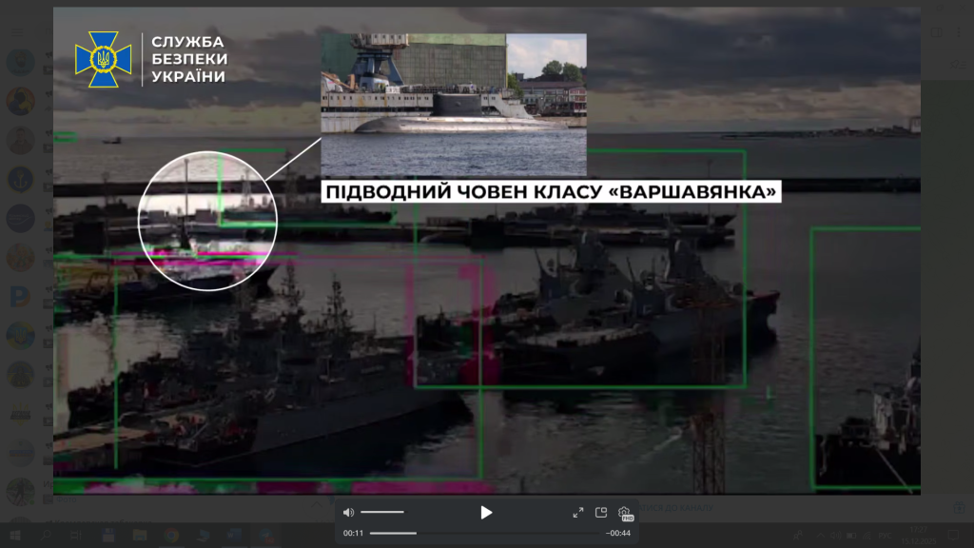The image size is (974, 548).
Task: Open the FHD quality settings gear
Action: (625, 513)
